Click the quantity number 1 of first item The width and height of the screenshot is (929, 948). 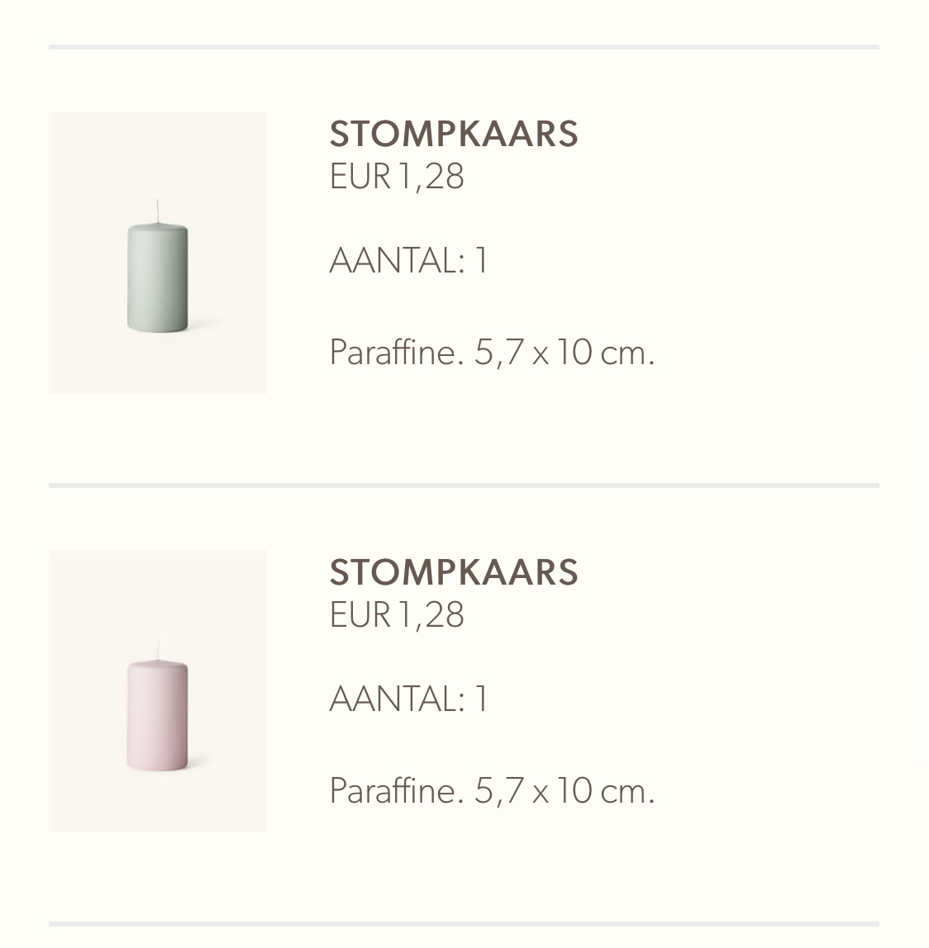pyautogui.click(x=481, y=261)
